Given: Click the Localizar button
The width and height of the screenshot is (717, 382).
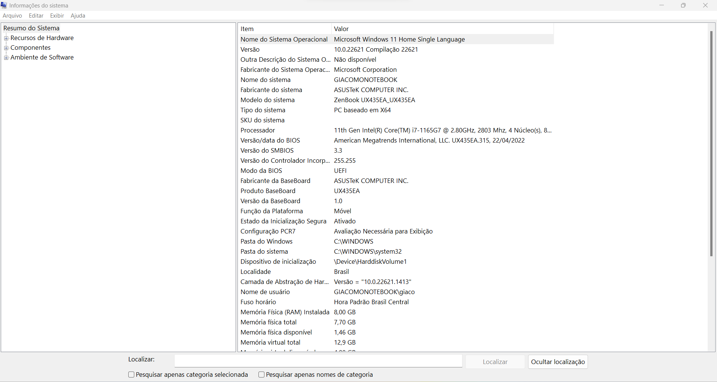Looking at the screenshot, I should 495,362.
